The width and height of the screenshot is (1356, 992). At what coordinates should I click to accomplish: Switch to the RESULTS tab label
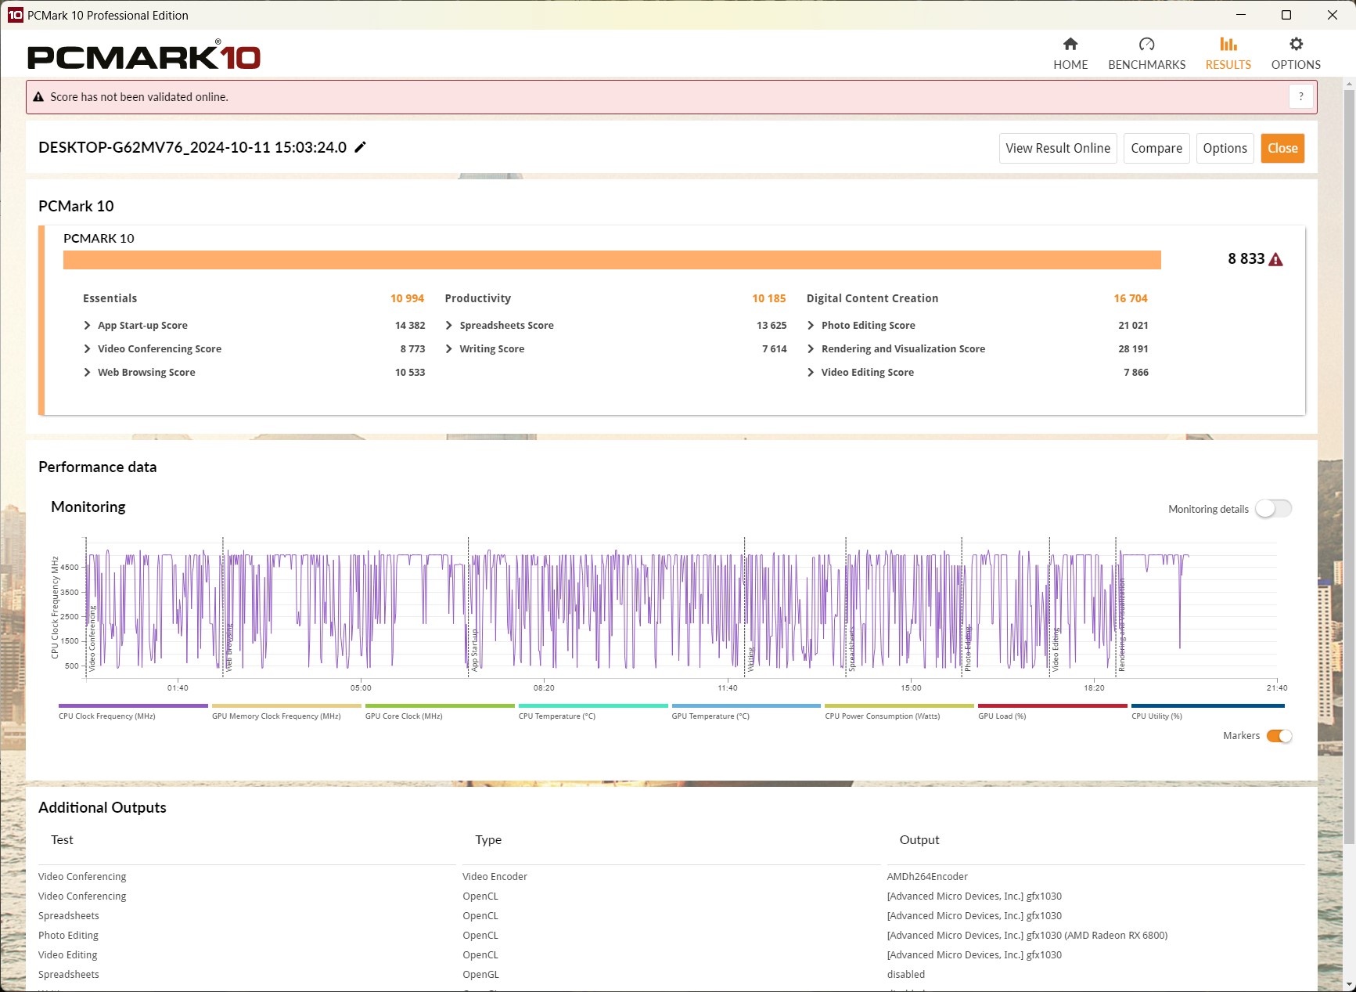[1228, 65]
